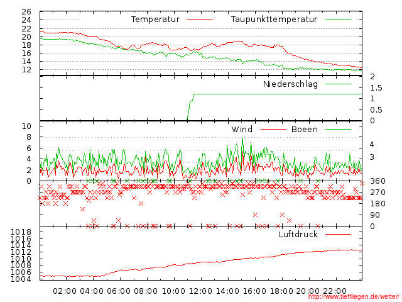Click the 12 temperature axis value
This screenshot has width=402, height=302.
pos(26,70)
